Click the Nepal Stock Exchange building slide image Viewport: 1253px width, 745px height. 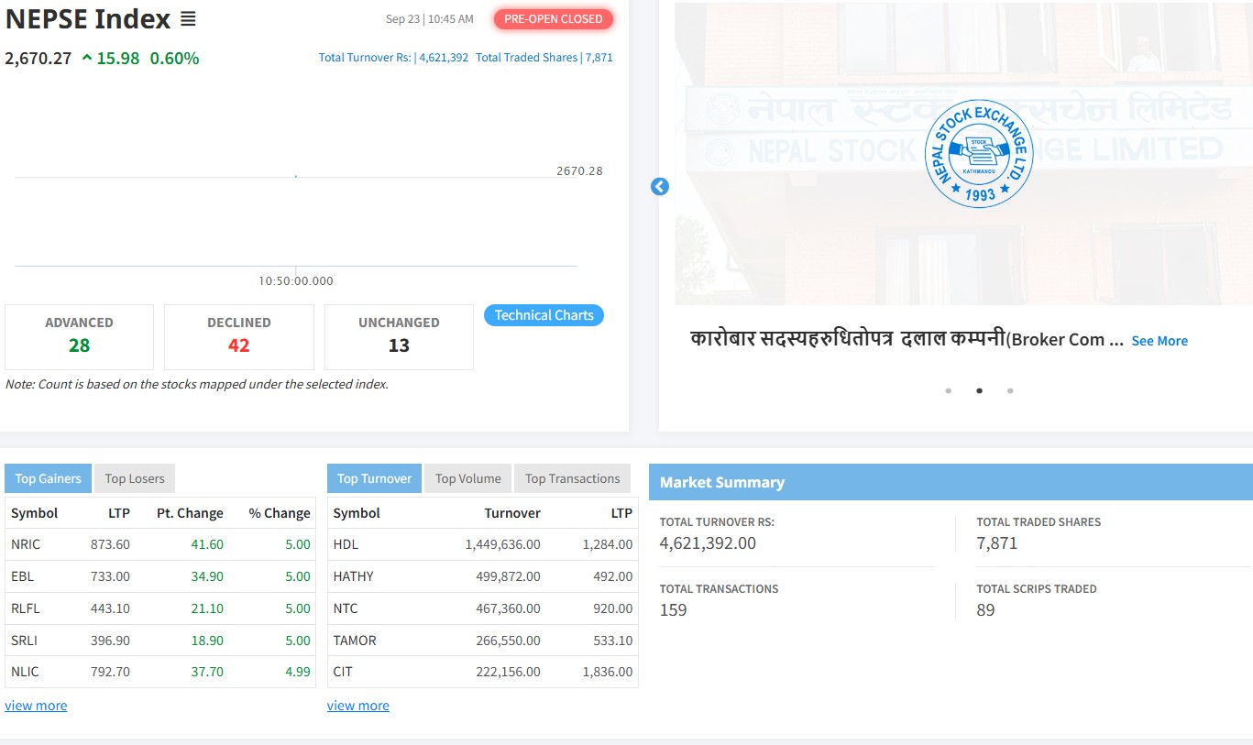(x=963, y=153)
